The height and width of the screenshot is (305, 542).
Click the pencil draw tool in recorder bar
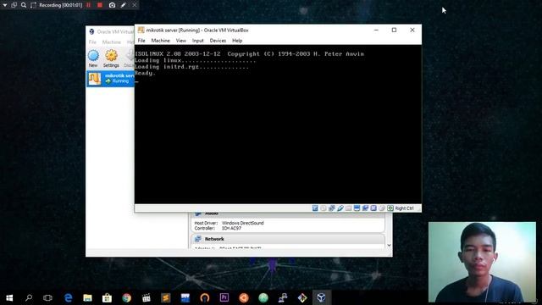click(x=124, y=5)
